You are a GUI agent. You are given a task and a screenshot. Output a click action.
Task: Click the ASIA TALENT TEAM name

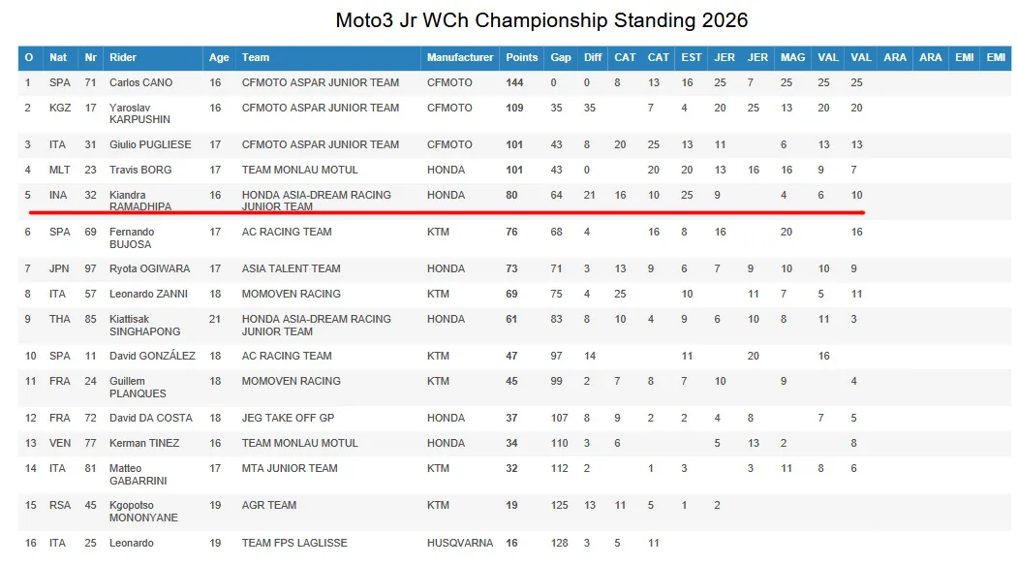[291, 268]
